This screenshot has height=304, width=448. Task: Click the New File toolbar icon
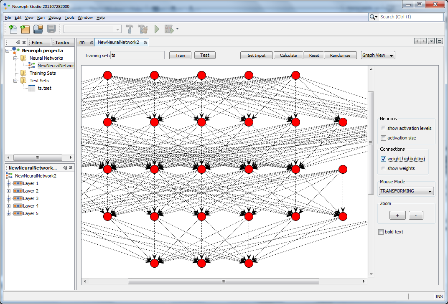pos(13,29)
